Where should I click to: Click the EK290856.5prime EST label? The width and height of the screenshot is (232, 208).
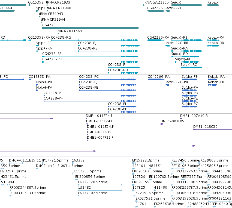(90, 177)
